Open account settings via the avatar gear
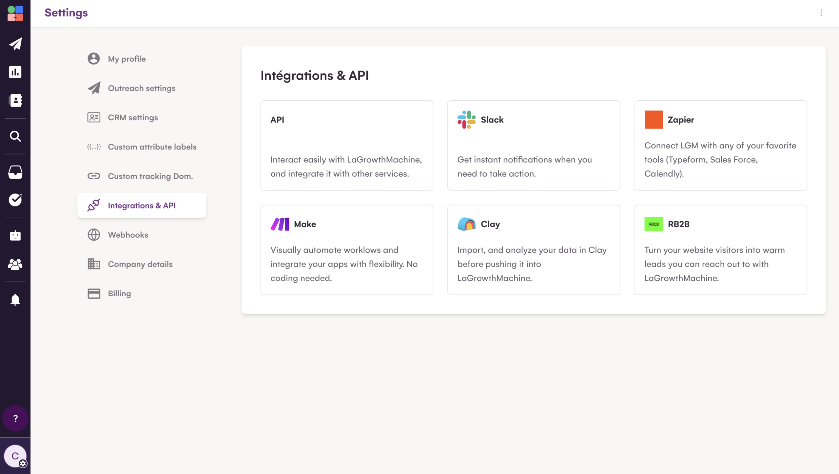839x474 pixels. (23, 464)
